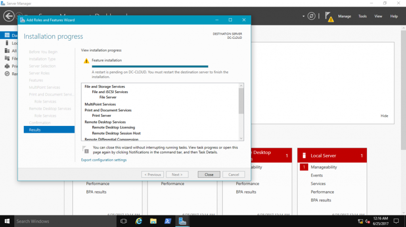Click the Cancel button in the wizard
Screen dimensions: 406x227
tap(234, 174)
